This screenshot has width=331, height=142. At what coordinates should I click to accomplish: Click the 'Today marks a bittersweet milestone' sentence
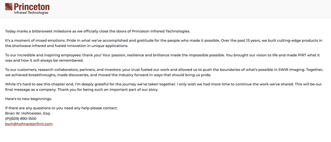98,31
